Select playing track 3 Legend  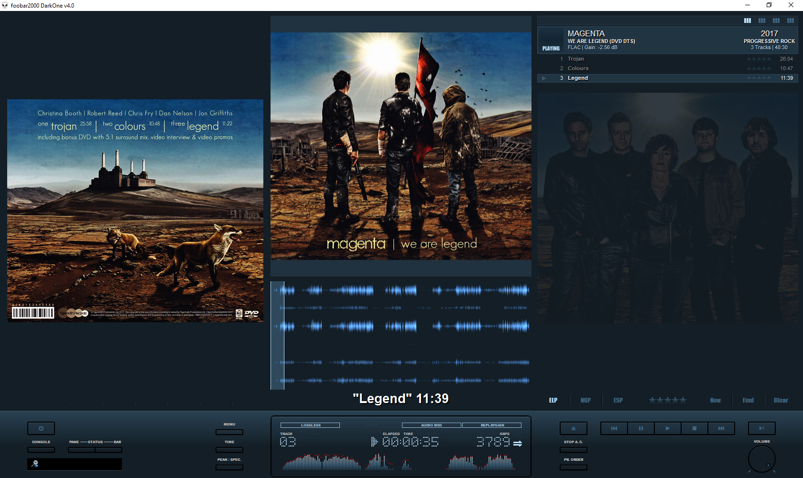(x=667, y=78)
